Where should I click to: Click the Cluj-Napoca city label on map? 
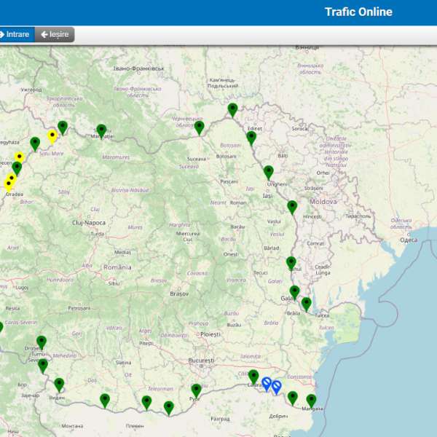89,223
